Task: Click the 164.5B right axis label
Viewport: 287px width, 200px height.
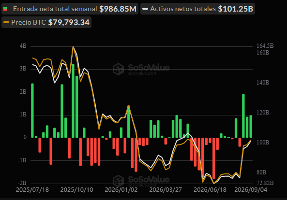Action: [x=265, y=46]
